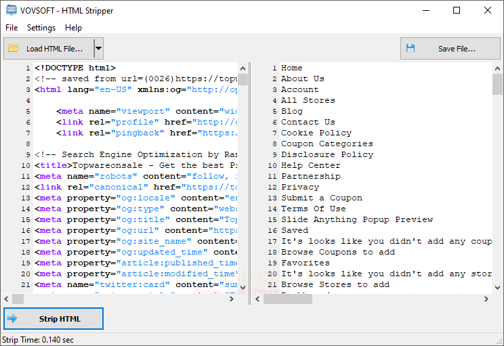The image size is (504, 346).
Task: Click the 'Terms Of Use' output line
Action: pos(314,209)
